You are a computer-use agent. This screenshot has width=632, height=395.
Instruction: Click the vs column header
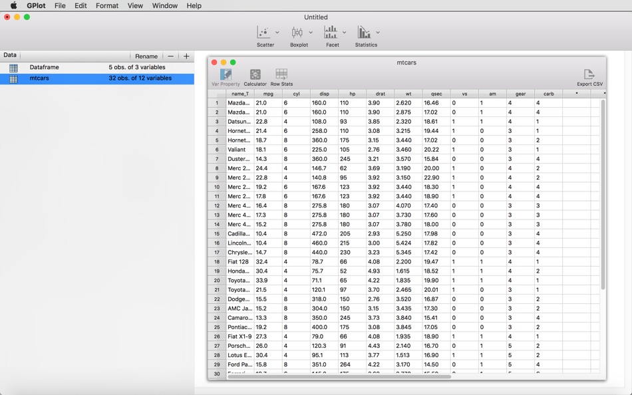[x=464, y=94]
